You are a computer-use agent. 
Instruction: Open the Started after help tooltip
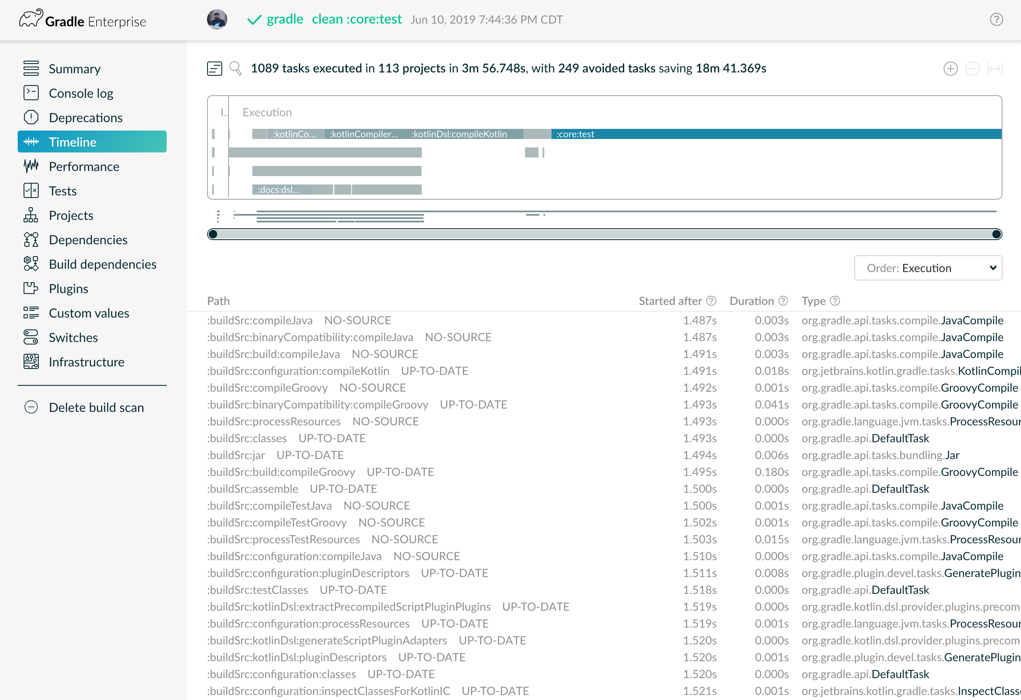click(711, 301)
